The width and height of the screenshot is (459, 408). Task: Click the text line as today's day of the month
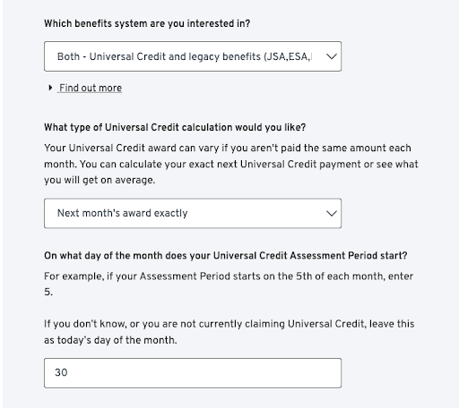(110, 340)
